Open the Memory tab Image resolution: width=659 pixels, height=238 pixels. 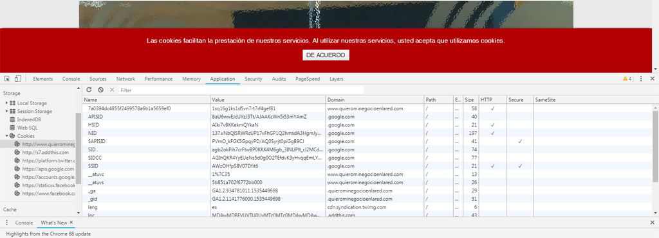(x=191, y=79)
